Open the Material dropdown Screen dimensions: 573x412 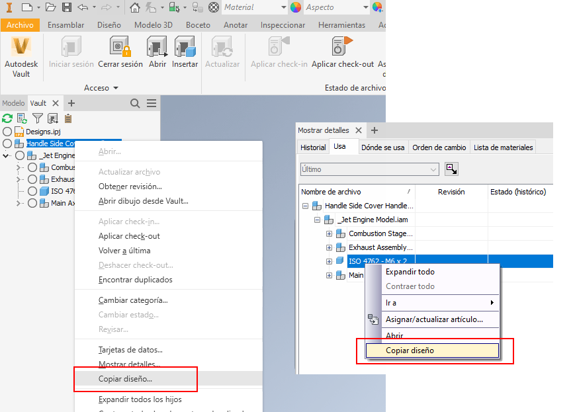(283, 7)
